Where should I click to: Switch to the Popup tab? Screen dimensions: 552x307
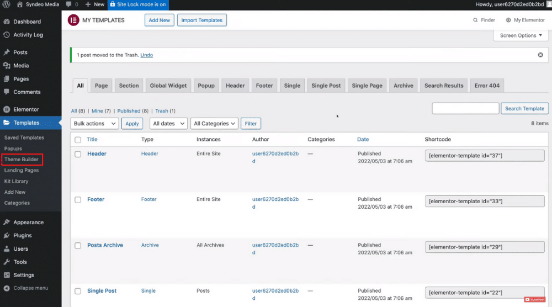point(206,86)
